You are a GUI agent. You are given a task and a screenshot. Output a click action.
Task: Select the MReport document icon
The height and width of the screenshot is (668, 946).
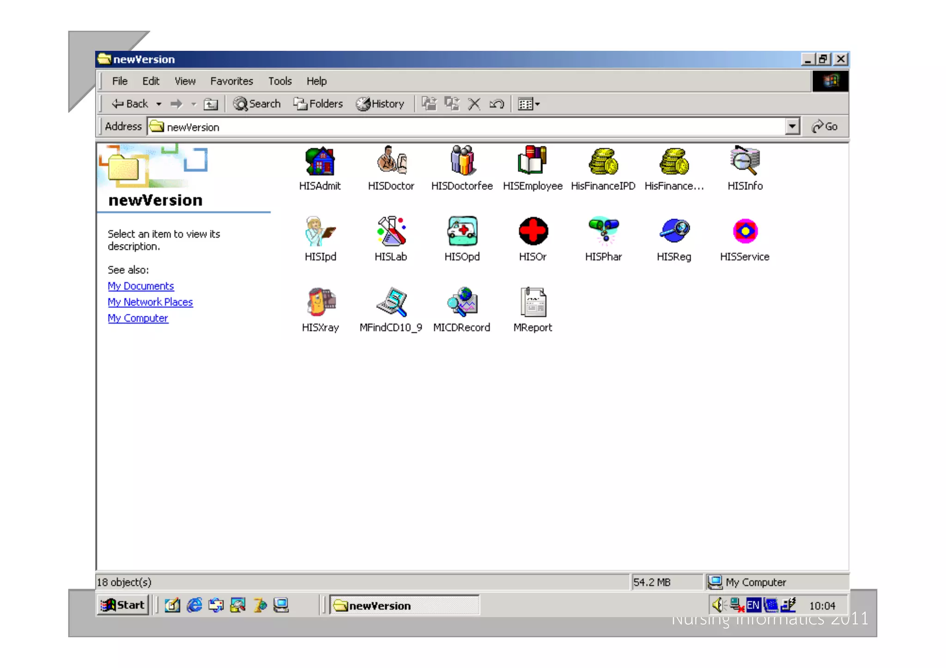point(533,302)
